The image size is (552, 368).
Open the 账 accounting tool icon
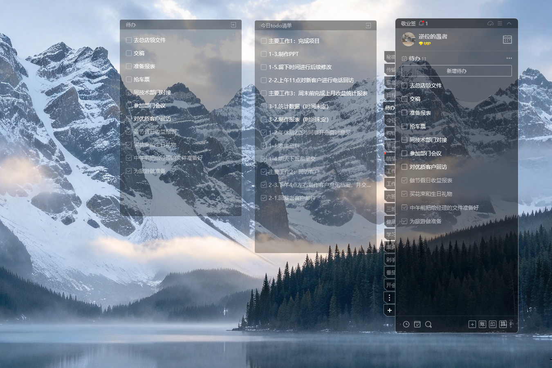(482, 324)
